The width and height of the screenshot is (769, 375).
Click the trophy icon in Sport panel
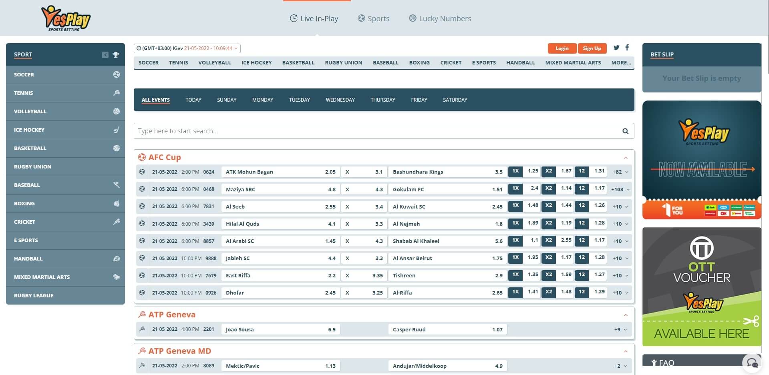[116, 55]
